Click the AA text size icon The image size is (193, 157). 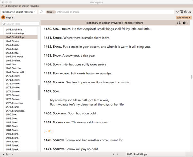(x=179, y=23)
